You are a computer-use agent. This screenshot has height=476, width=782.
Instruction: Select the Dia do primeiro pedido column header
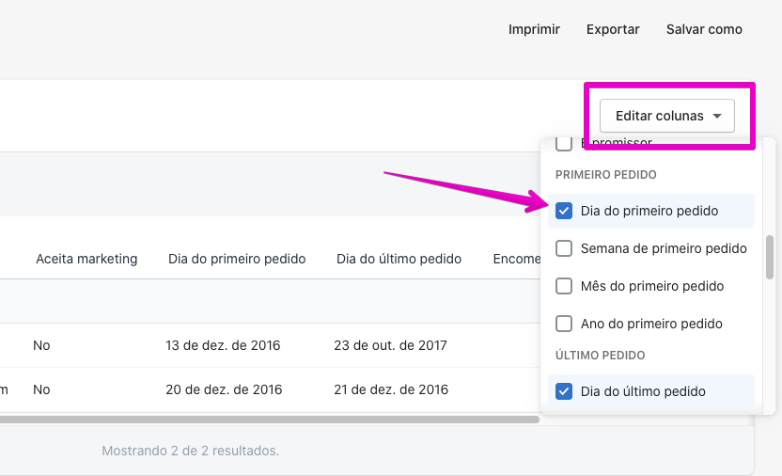coord(237,259)
